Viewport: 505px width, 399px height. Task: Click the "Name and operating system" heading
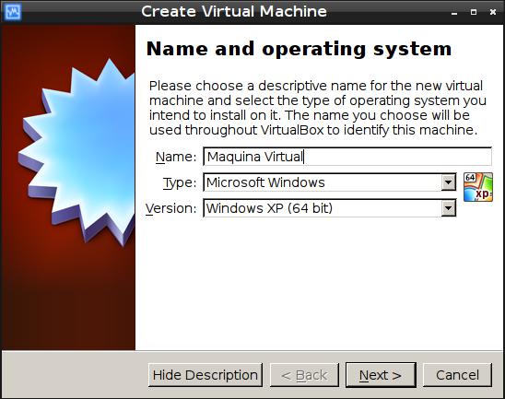(x=299, y=49)
